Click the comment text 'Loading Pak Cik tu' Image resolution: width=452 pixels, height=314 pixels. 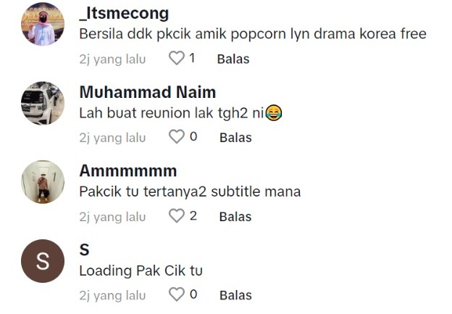[x=141, y=271]
